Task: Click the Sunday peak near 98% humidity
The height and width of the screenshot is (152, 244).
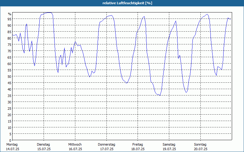Action: pyautogui.click(x=207, y=14)
